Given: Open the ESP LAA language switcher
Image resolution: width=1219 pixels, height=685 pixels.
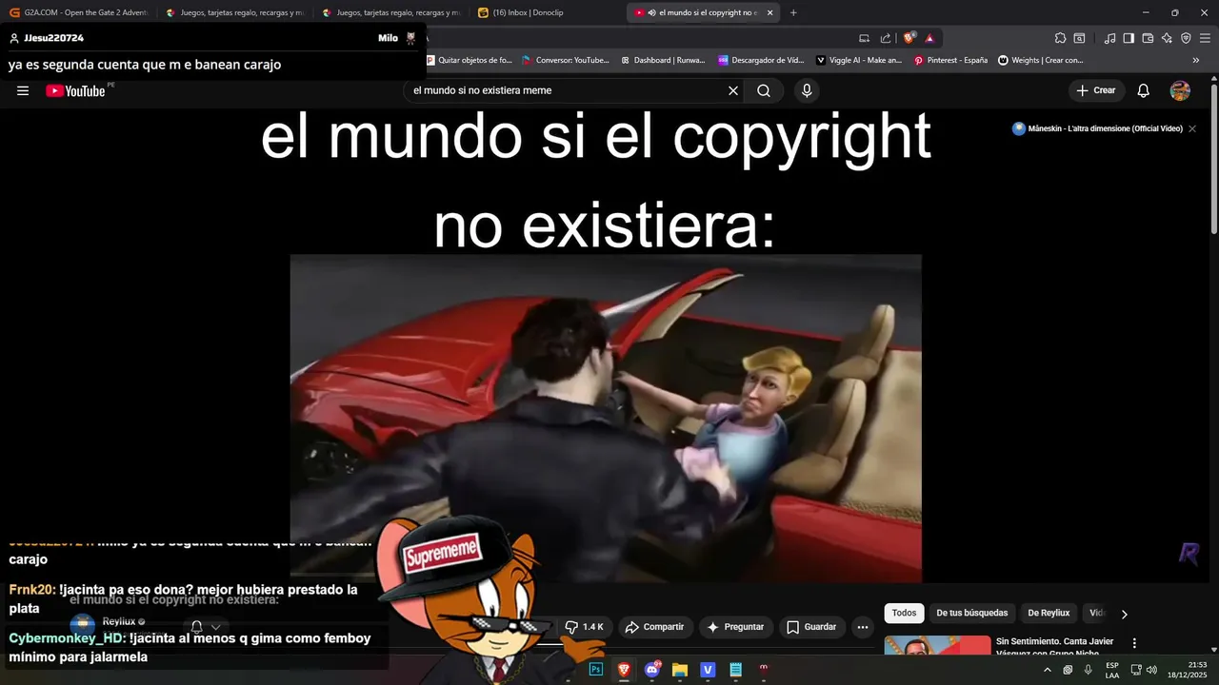Looking at the screenshot, I should [x=1112, y=670].
